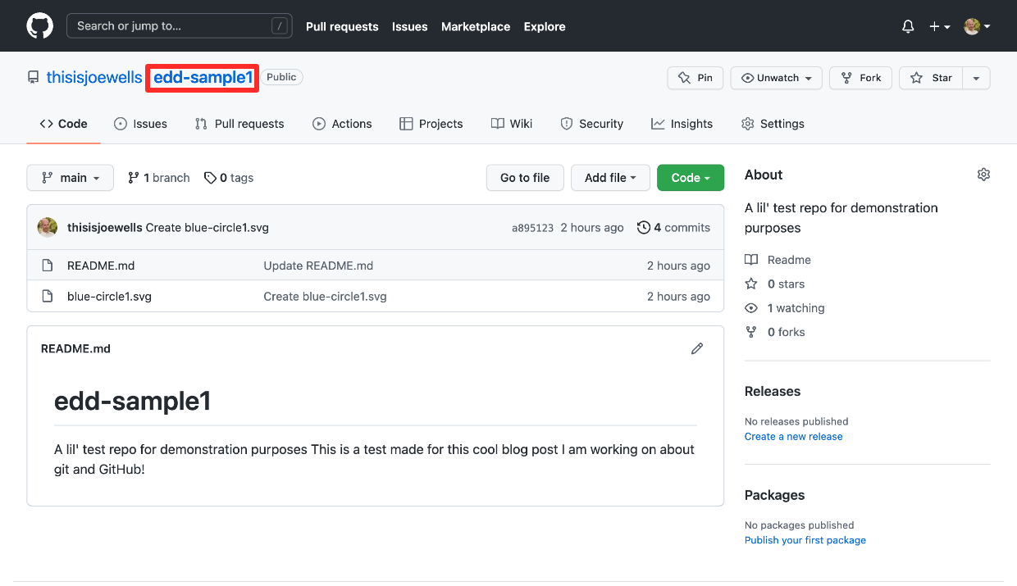Image resolution: width=1017 pixels, height=586 pixels.
Task: Open the Unwatch notification dropdown
Action: coord(776,78)
